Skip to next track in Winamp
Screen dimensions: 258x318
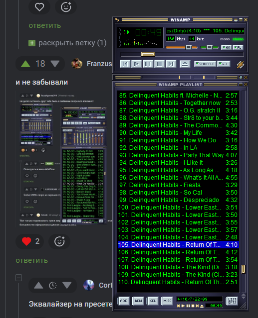click(171, 64)
